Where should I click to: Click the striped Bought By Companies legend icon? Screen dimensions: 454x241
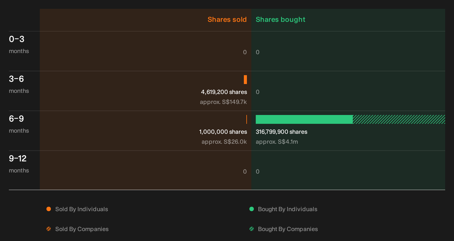(x=252, y=229)
